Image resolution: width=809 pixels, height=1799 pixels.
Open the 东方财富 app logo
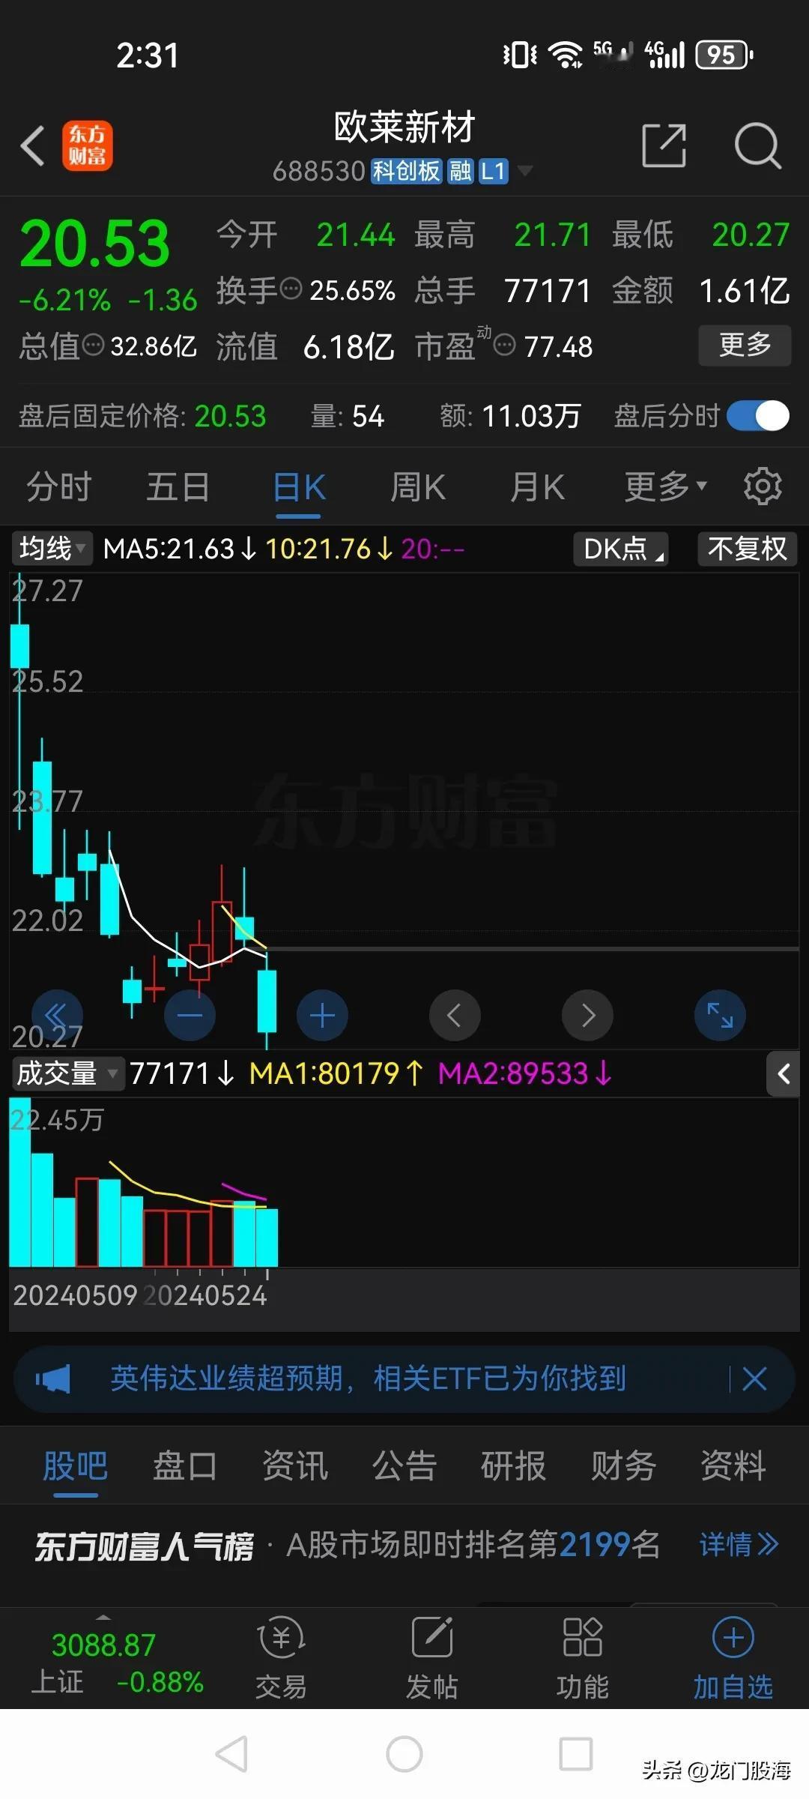point(87,145)
